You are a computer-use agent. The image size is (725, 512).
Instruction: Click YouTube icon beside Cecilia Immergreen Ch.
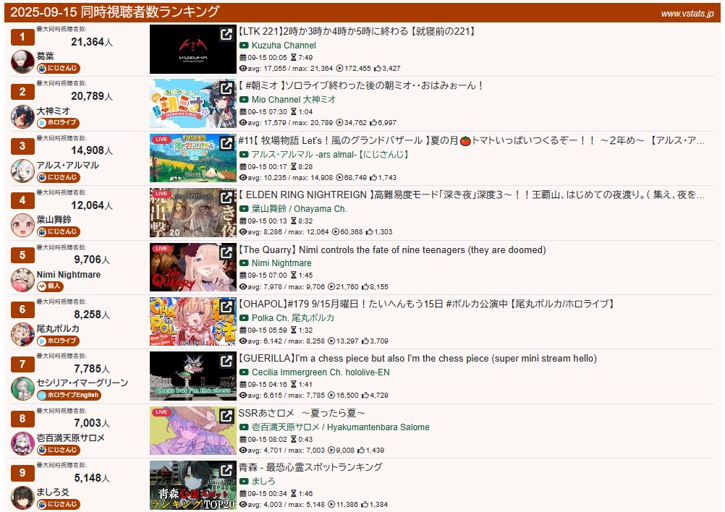(244, 372)
